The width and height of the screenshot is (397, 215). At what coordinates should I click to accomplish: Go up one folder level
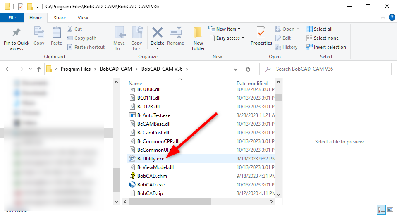(x=39, y=69)
